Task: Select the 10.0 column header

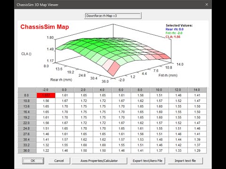Action: tap(160, 90)
